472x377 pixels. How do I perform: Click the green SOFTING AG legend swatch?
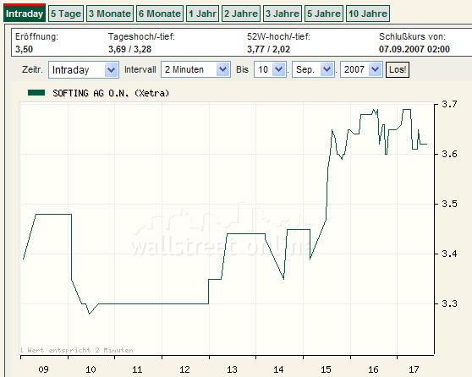coord(36,93)
